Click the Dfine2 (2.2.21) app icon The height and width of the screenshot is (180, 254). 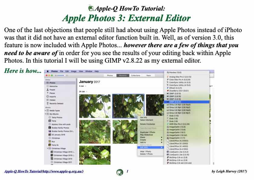click(168, 88)
